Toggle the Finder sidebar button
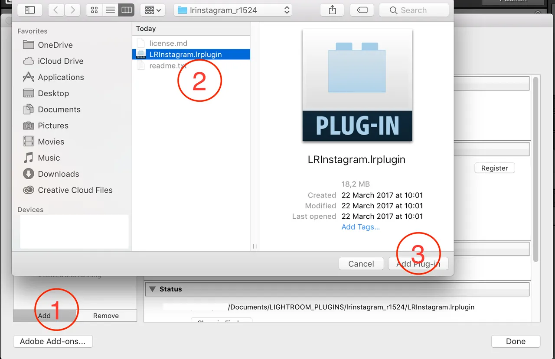Screen dimensions: 555x359 pos(29,10)
